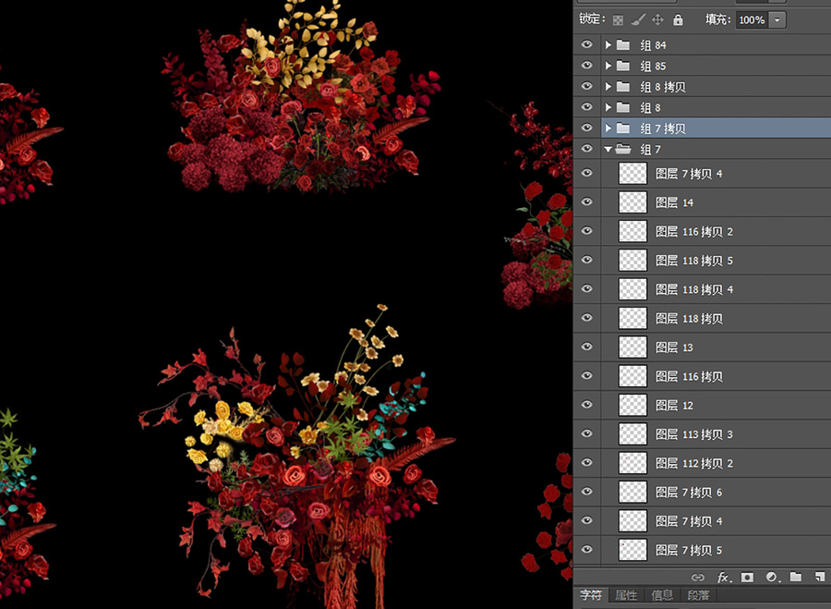
Task: Click thumbnail of 图层 7 拷贝 5
Action: [x=632, y=550]
